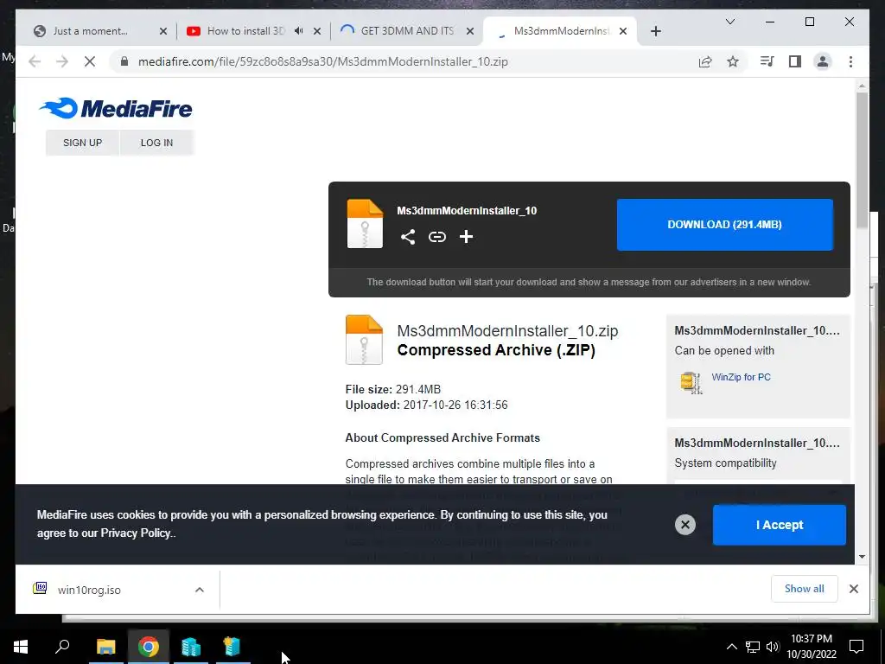Expand tab search chevron in title bar
This screenshot has height=664, width=885.
[729, 22]
